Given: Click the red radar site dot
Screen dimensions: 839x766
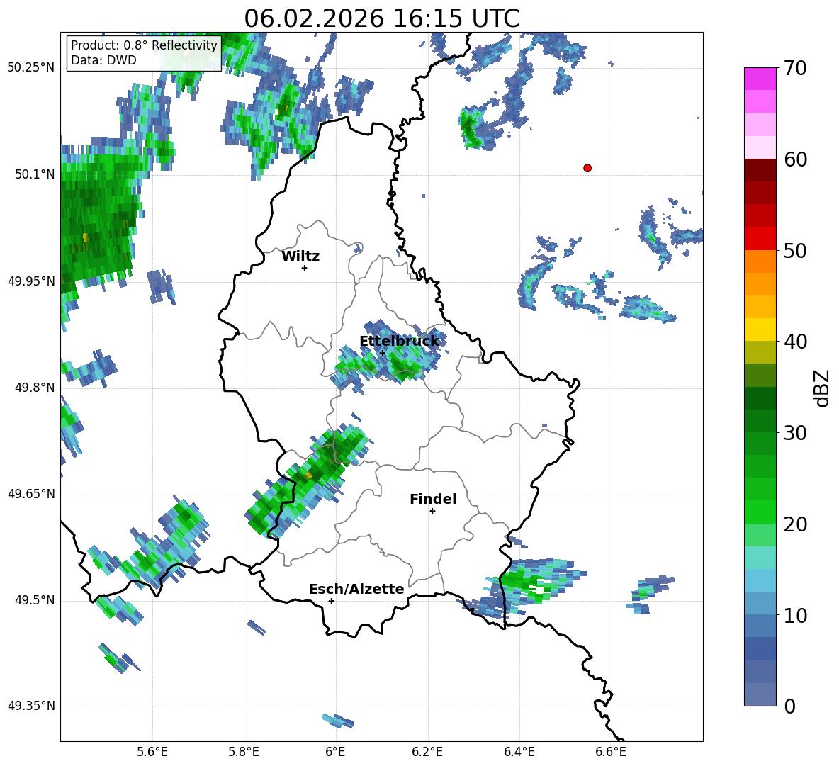Looking at the screenshot, I should point(587,168).
